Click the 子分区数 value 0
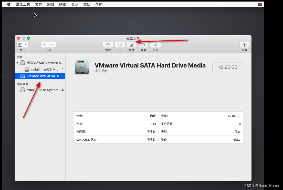 tap(240, 124)
